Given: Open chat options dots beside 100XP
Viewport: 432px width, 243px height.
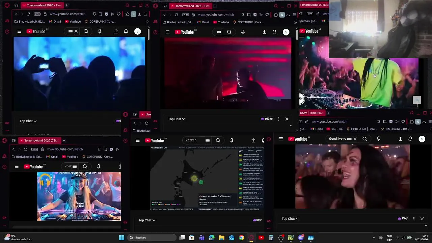Looking at the screenshot, I should coord(278,119).
